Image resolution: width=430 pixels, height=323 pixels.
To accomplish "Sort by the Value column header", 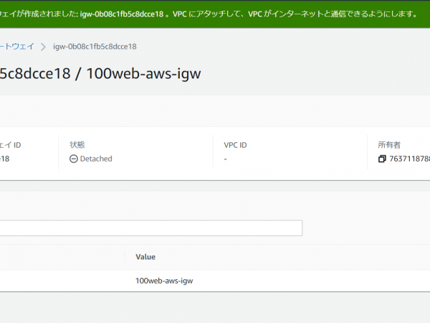I will coord(145,257).
